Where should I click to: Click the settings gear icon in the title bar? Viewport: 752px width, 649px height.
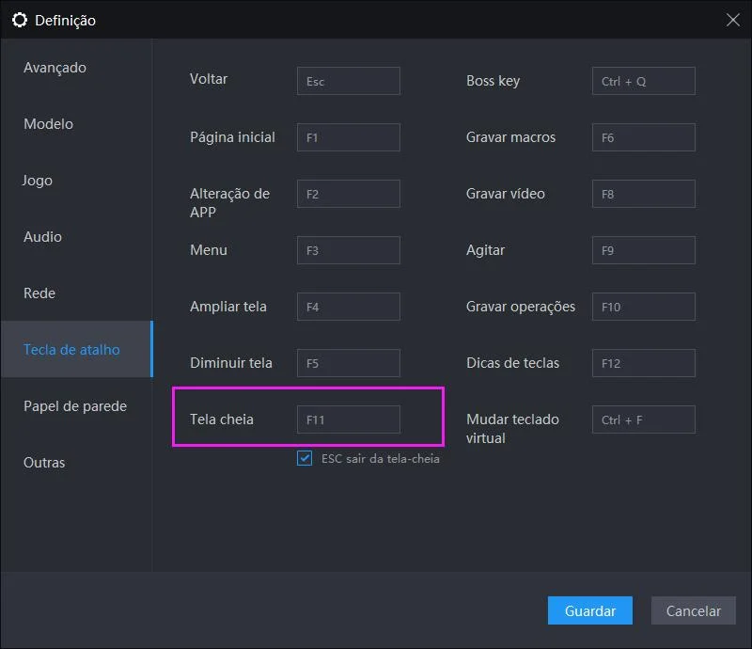click(x=20, y=20)
